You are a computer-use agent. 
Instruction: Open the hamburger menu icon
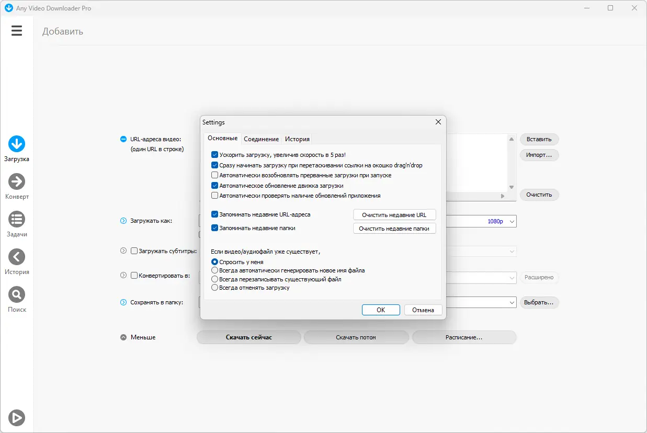click(x=17, y=31)
